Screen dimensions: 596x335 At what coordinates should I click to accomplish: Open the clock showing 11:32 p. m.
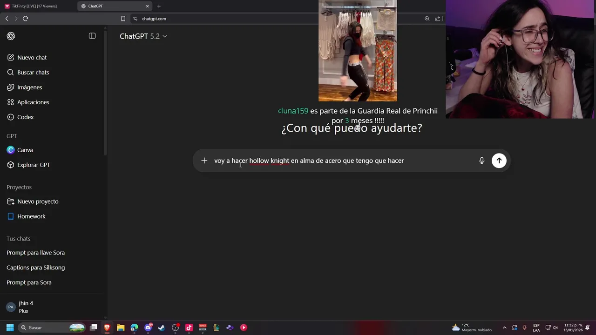click(x=573, y=328)
